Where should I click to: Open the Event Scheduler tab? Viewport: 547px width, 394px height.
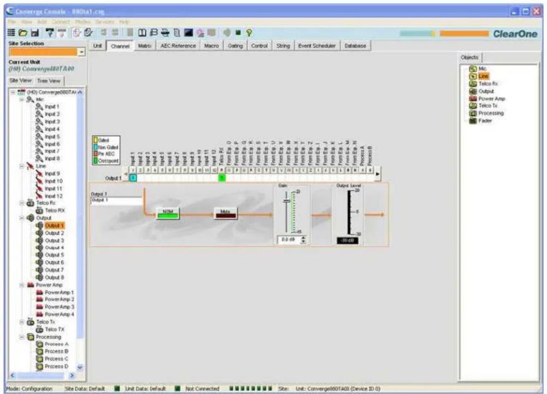pos(317,46)
